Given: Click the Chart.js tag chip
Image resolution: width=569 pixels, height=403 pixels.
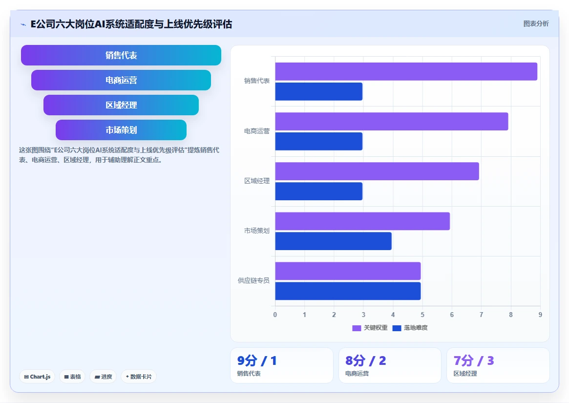Looking at the screenshot, I should 37,377.
